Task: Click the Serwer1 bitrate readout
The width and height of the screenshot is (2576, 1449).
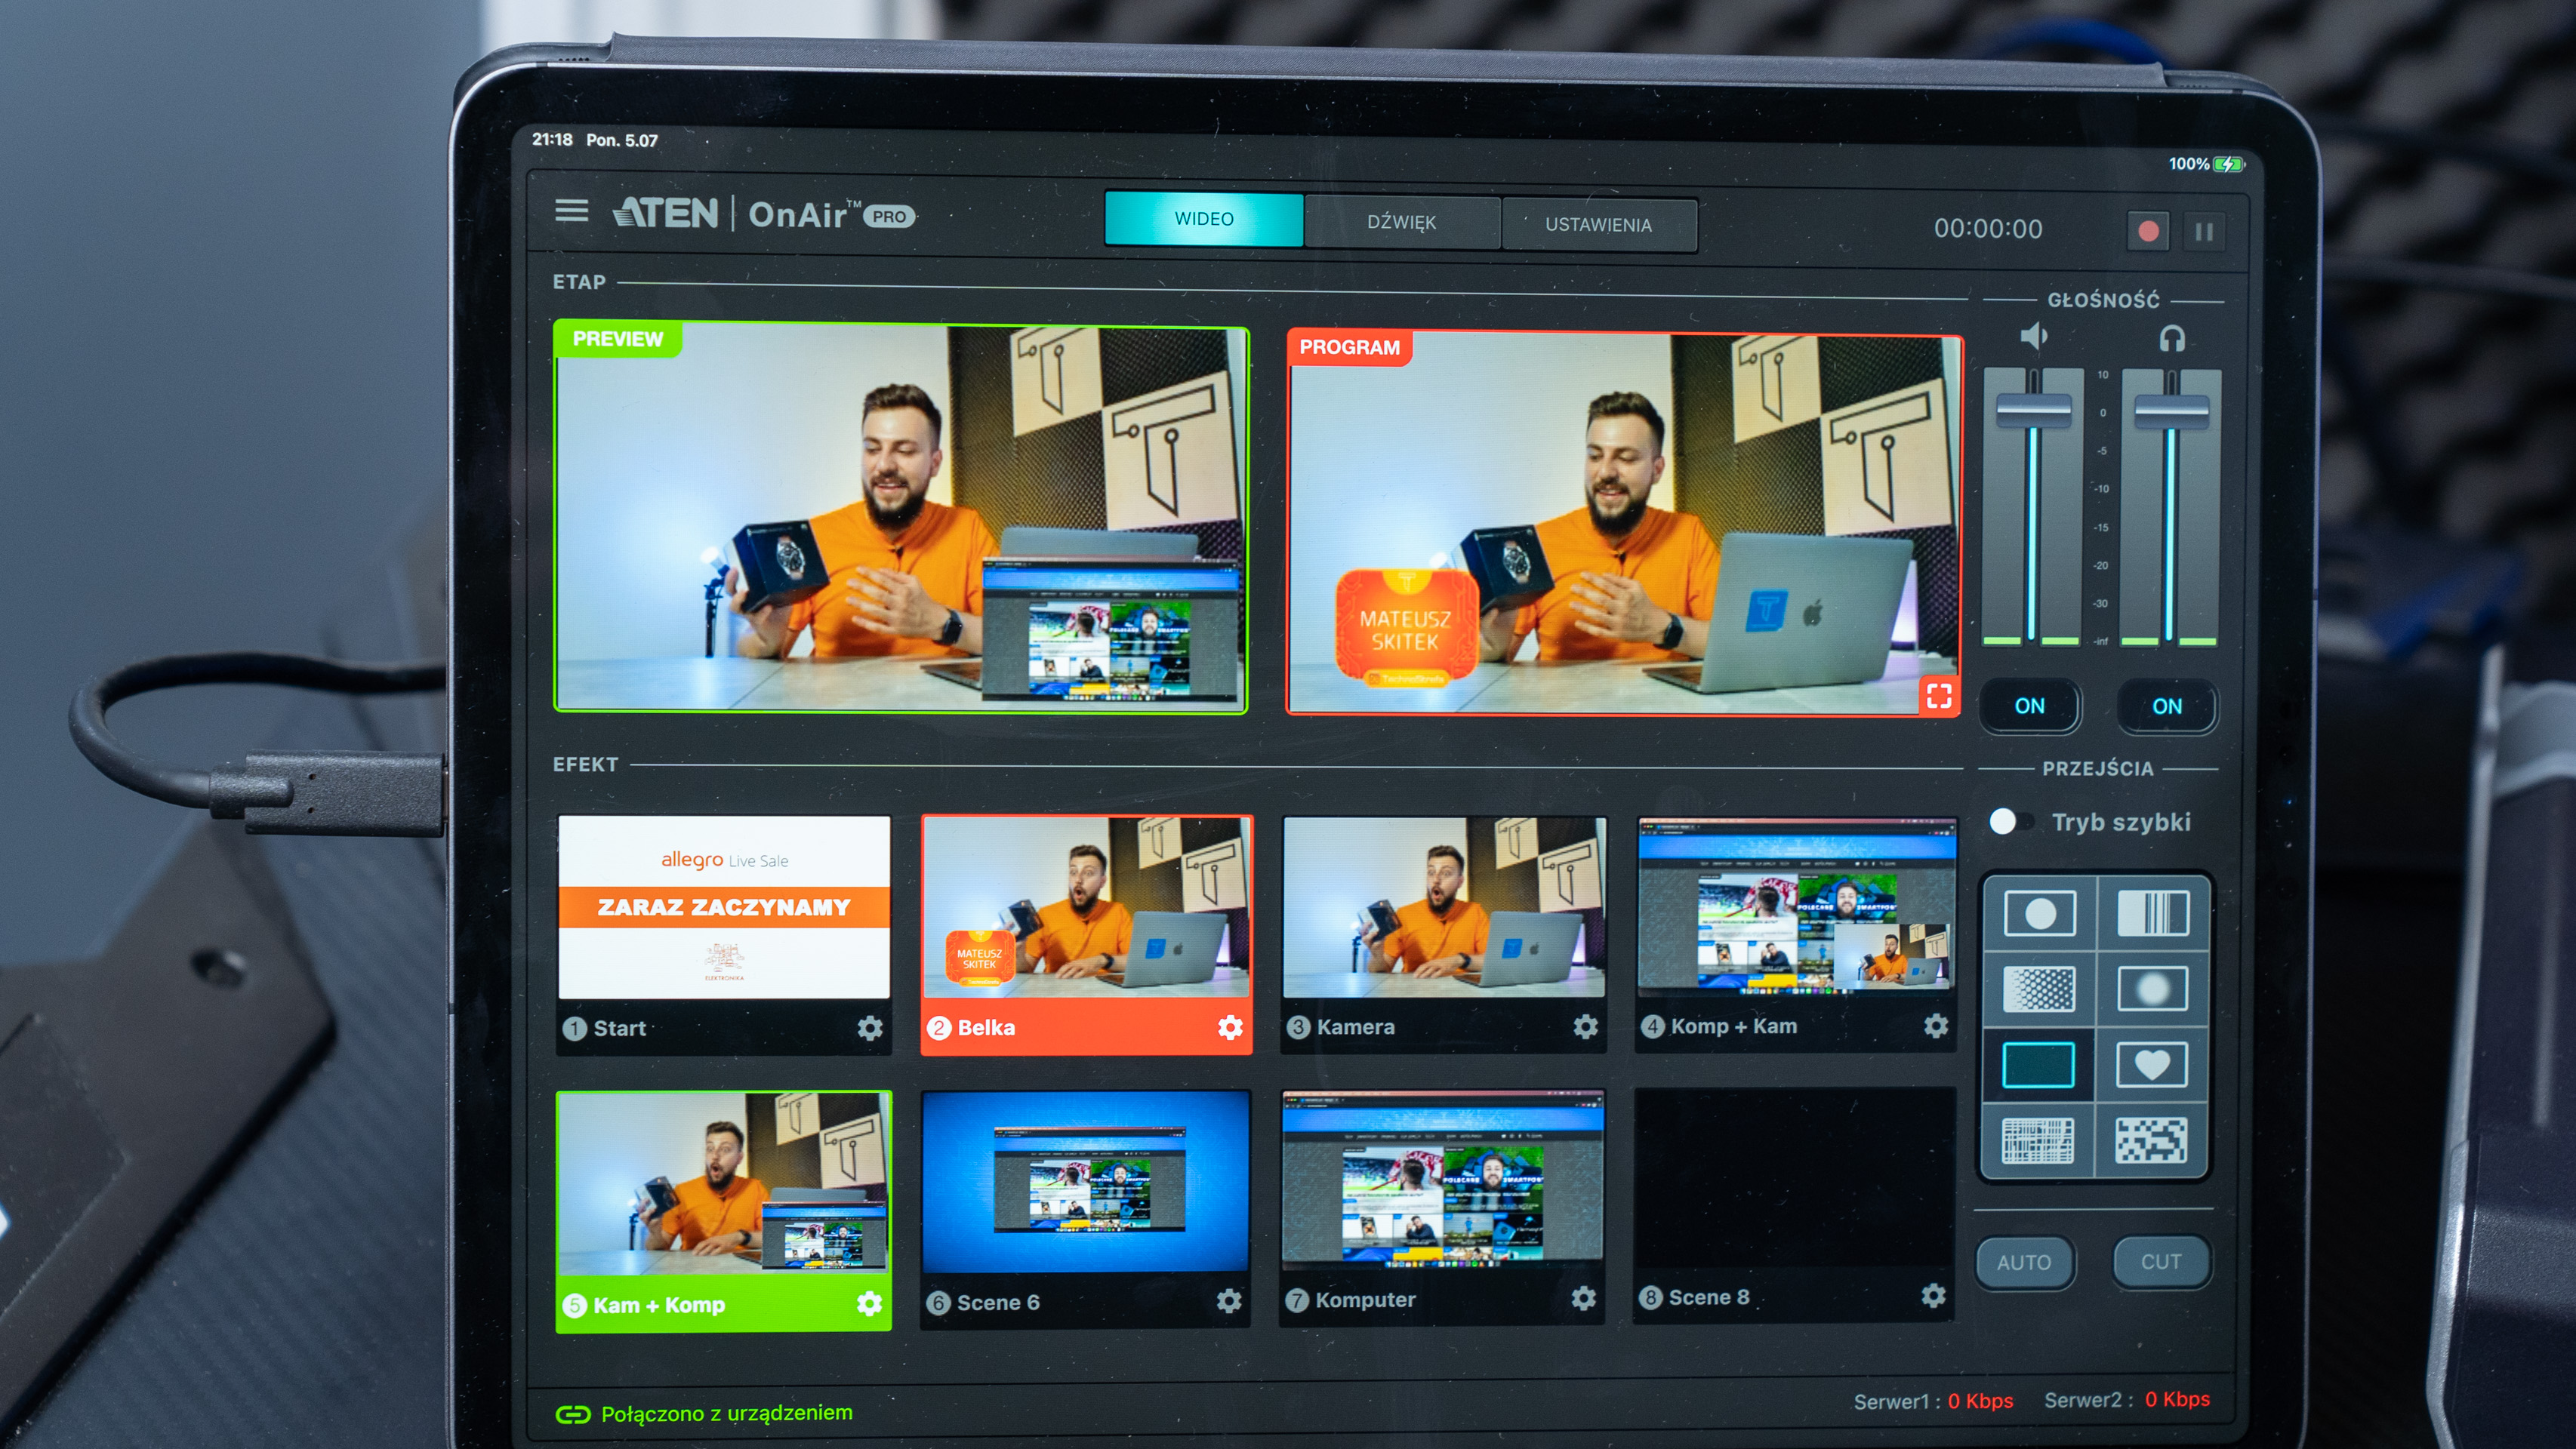Action: [x=1933, y=1401]
